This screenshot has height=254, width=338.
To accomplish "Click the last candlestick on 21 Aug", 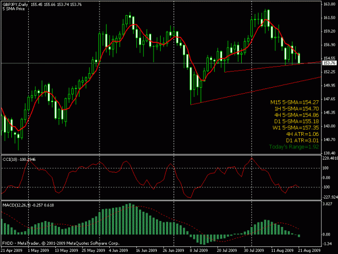I will [299, 58].
